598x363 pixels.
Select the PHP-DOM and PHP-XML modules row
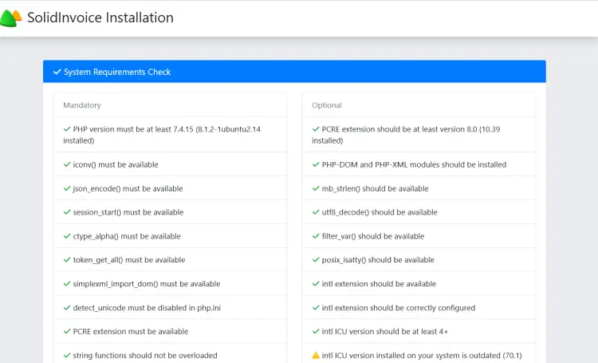point(419,164)
